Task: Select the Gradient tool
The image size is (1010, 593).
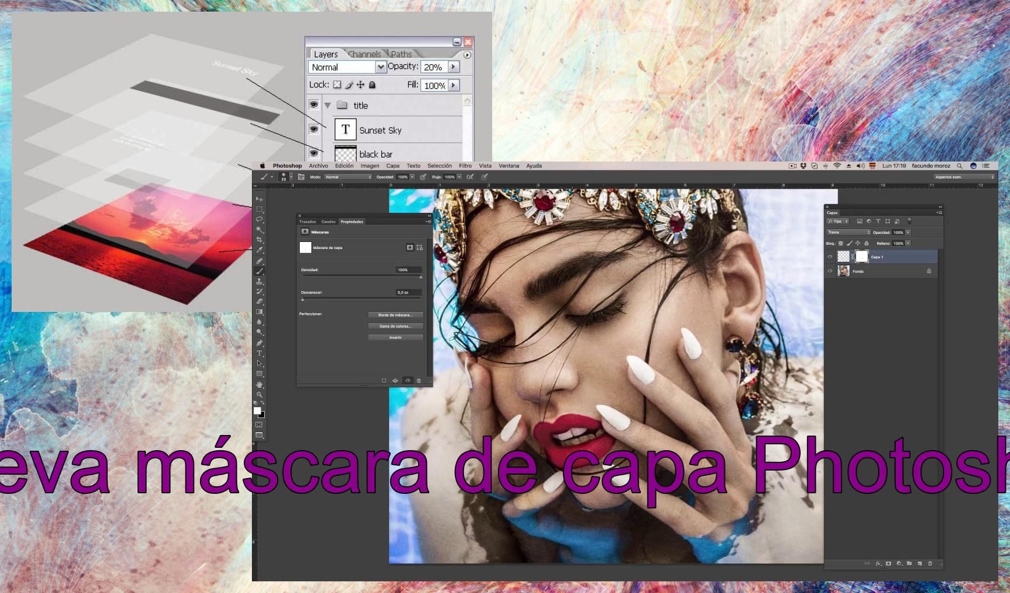Action: coord(259,311)
